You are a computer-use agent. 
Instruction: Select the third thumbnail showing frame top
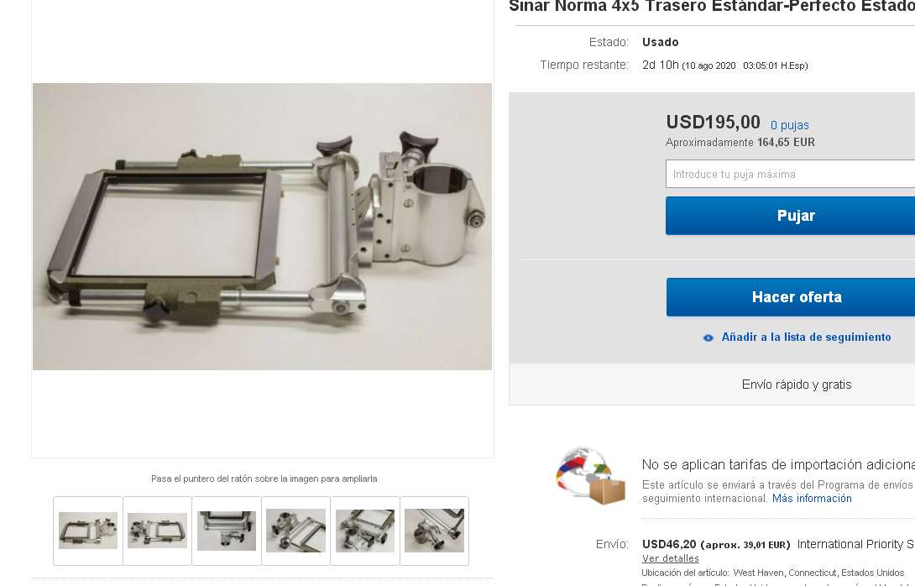[227, 531]
